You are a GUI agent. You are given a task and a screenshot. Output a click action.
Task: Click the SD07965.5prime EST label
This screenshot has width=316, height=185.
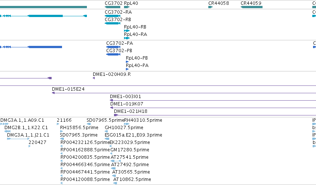(105, 120)
